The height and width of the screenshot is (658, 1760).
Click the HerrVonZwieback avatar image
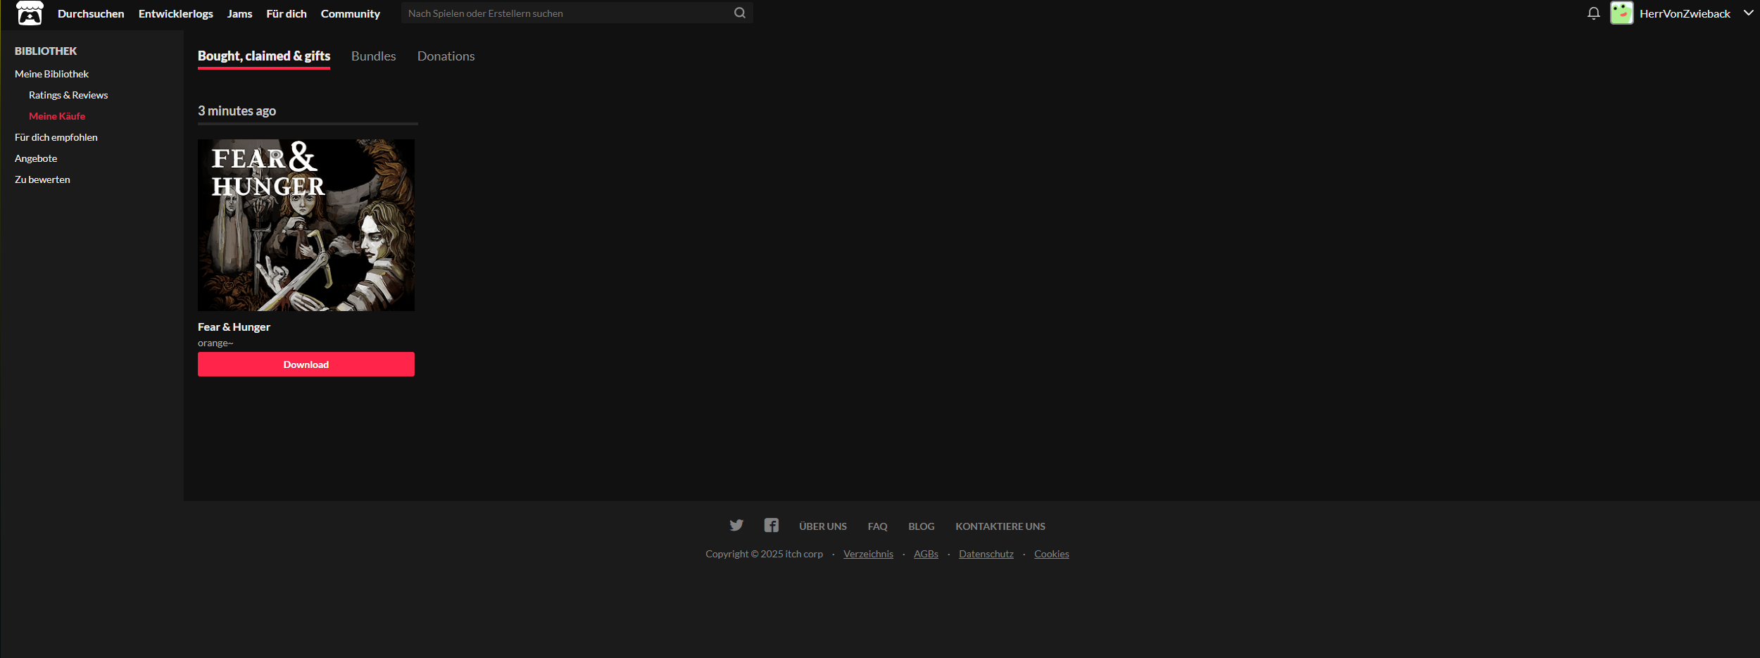[1622, 13]
